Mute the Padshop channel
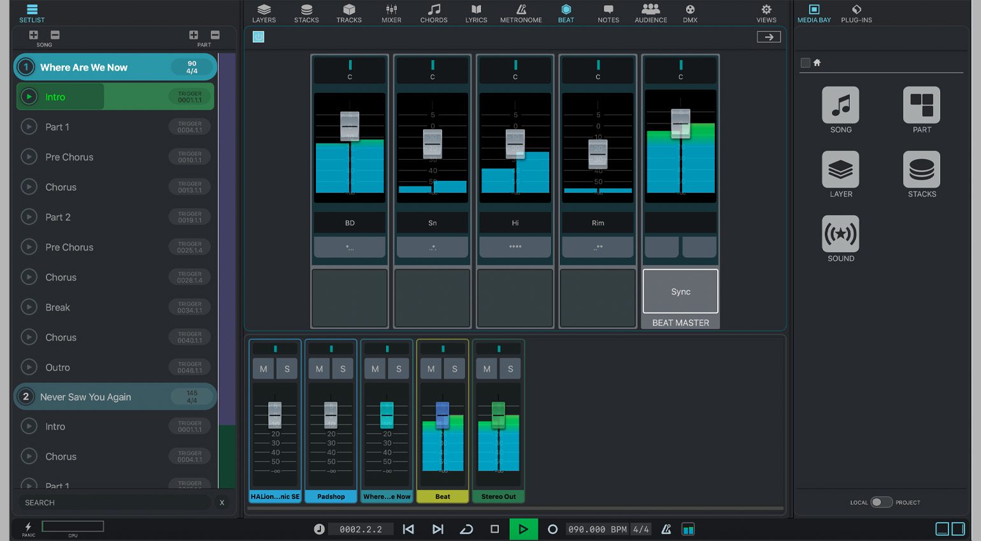Screen dimensions: 981x541 point(319,369)
